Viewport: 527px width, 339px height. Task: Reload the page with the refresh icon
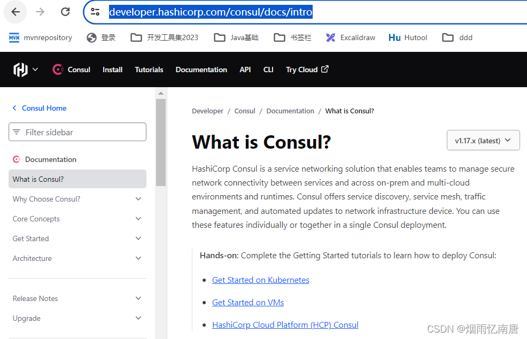[x=65, y=12]
